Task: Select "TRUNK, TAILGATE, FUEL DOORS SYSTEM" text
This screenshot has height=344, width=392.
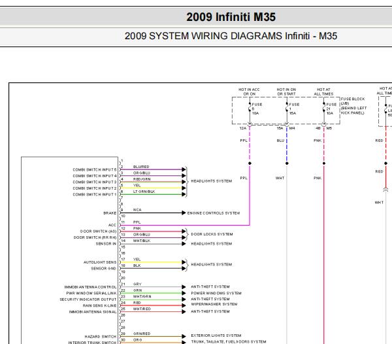Action: click(x=229, y=342)
